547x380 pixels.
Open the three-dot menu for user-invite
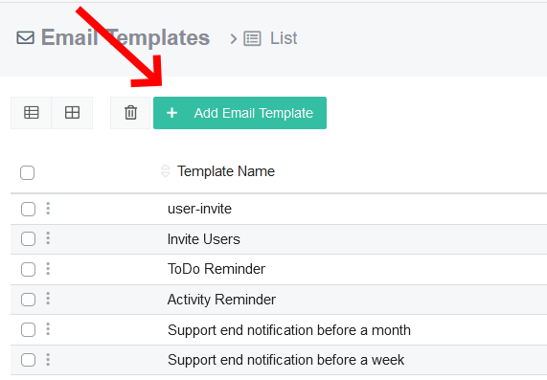pyautogui.click(x=48, y=209)
